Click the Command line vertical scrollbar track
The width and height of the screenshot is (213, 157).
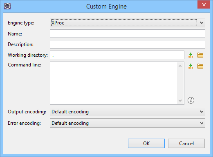[180, 83]
